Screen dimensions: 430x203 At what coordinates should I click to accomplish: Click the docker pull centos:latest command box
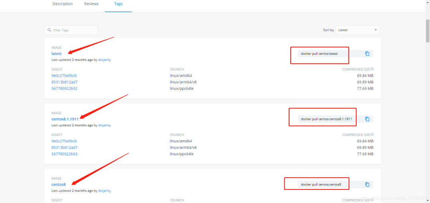[x=335, y=54]
